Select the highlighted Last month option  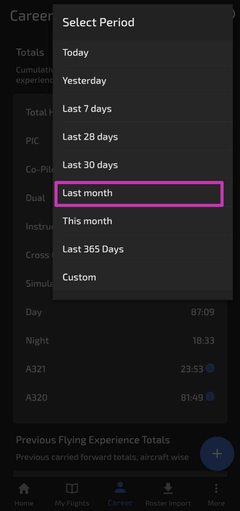pos(139,193)
